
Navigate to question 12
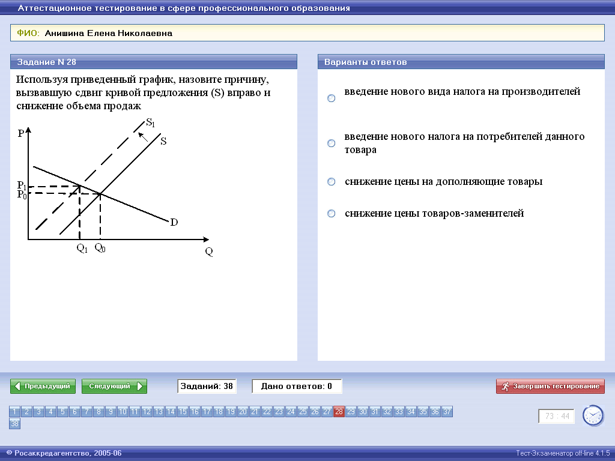147,412
